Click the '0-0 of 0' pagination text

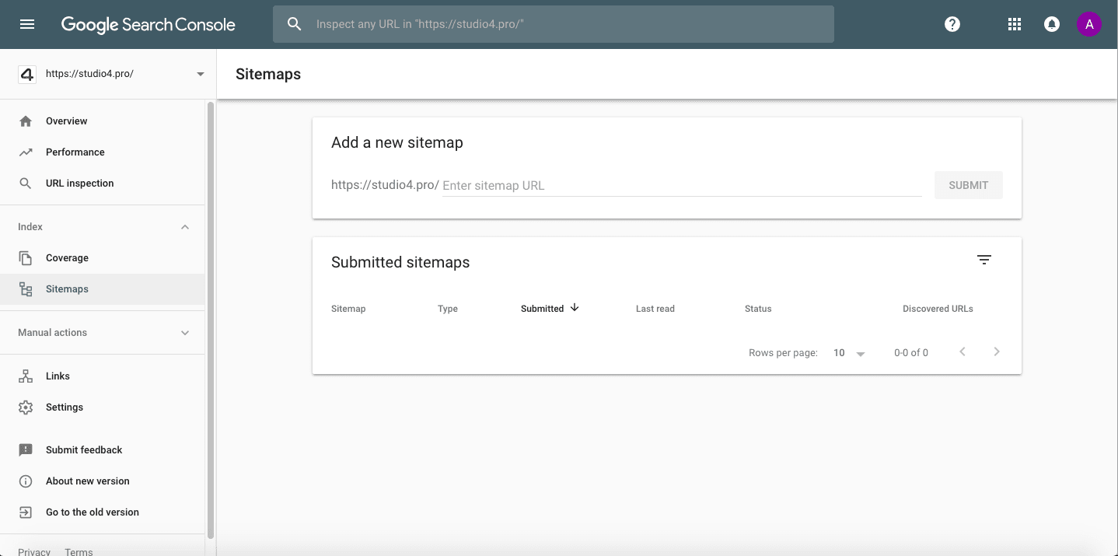tap(911, 353)
